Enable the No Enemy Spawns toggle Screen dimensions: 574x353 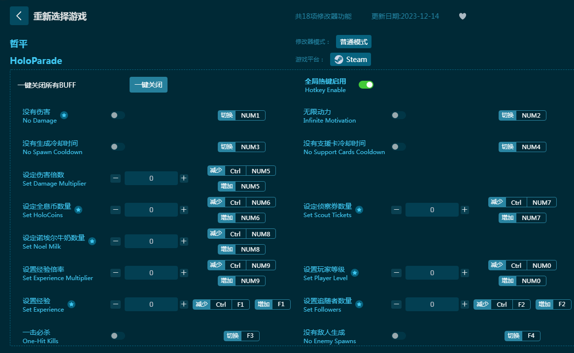398,336
